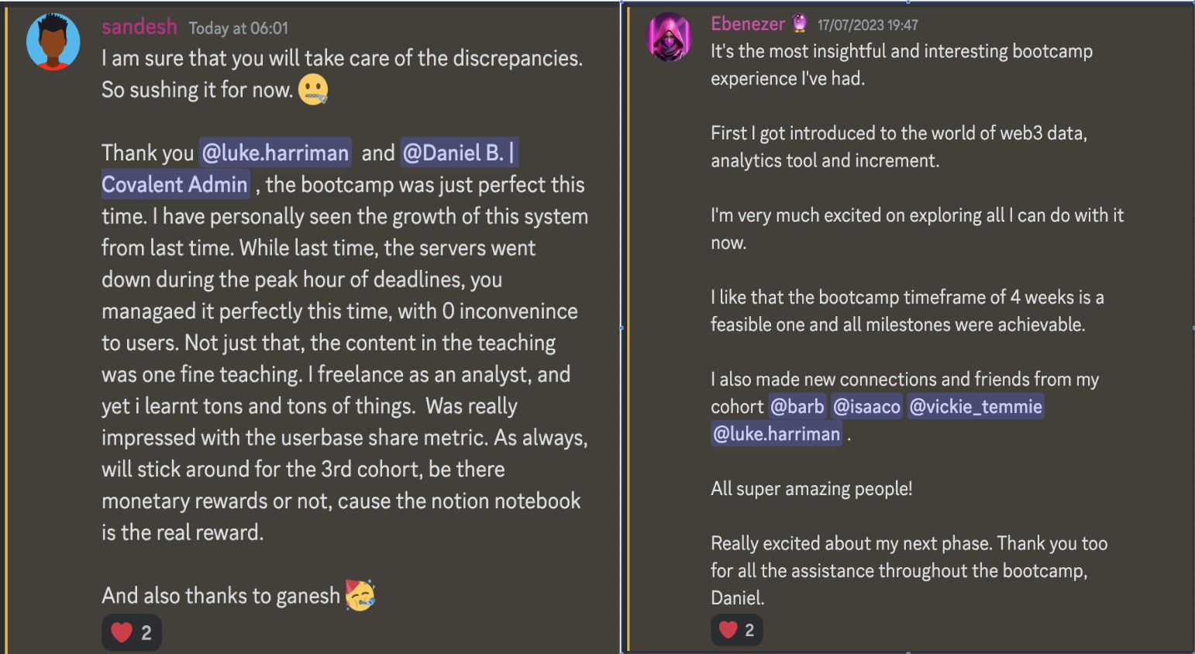This screenshot has width=1195, height=654.
Task: Click the party face emoji after ganesh
Action: [x=360, y=595]
